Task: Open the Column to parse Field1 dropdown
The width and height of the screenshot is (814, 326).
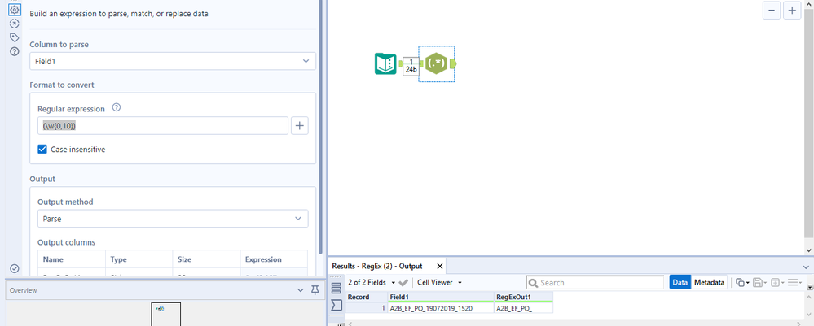Action: coord(173,61)
